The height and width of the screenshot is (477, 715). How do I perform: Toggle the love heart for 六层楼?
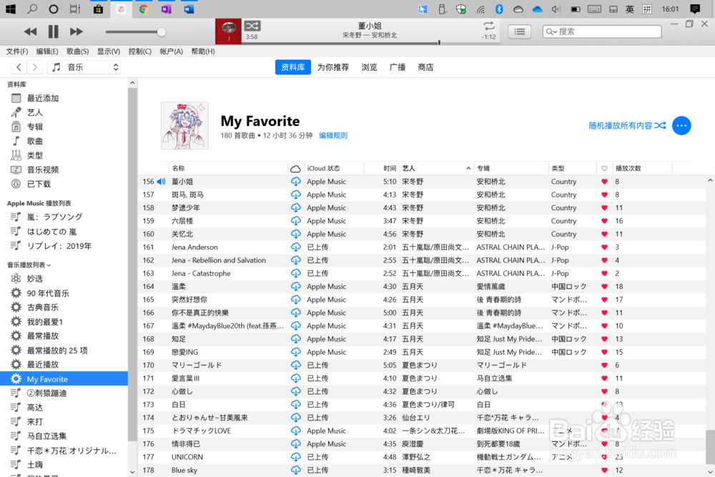coord(604,221)
